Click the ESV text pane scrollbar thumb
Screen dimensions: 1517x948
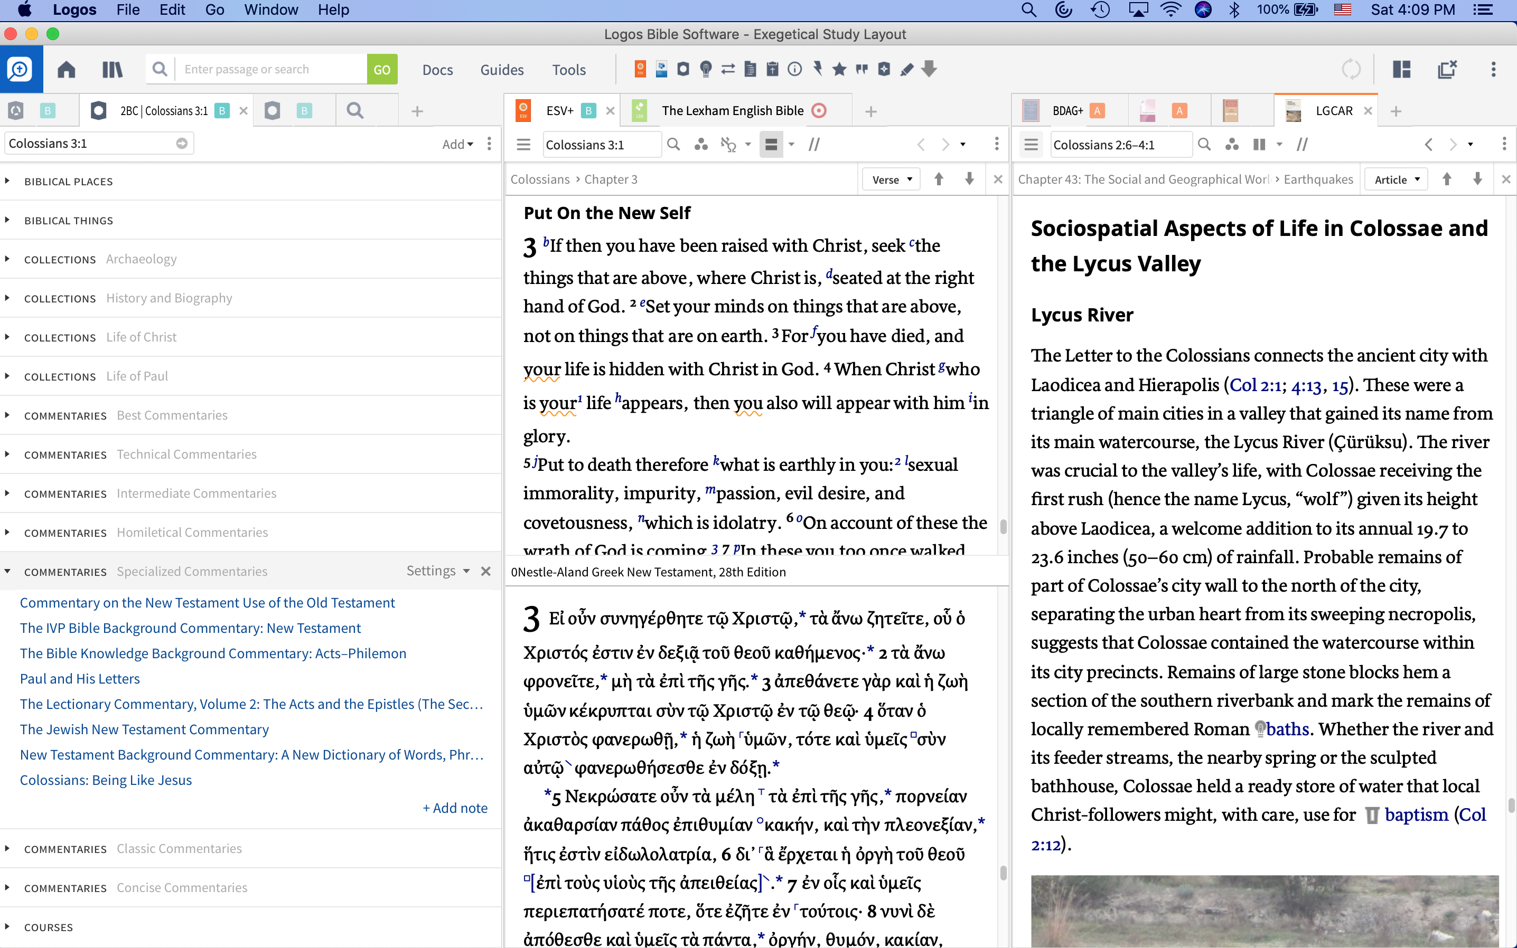pyautogui.click(x=1003, y=527)
